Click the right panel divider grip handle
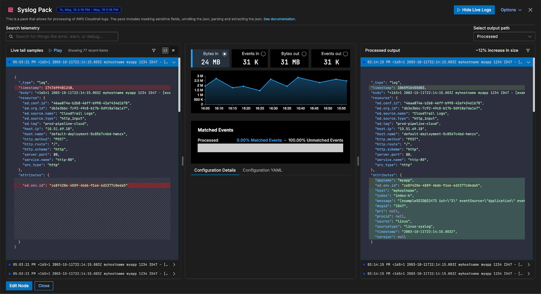541x294 pixels. click(358, 161)
